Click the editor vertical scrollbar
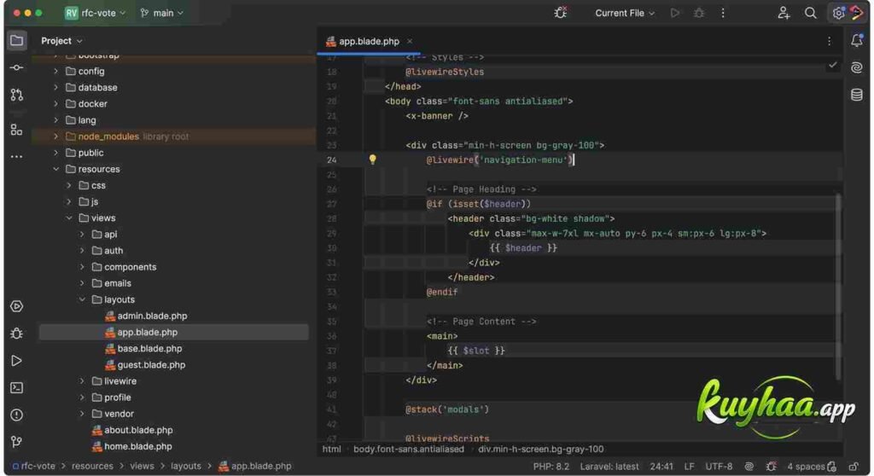This screenshot has width=874, height=476. tap(838, 287)
